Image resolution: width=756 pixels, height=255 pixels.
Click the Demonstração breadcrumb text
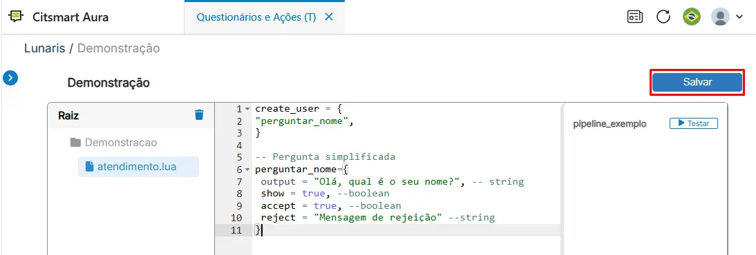click(119, 48)
